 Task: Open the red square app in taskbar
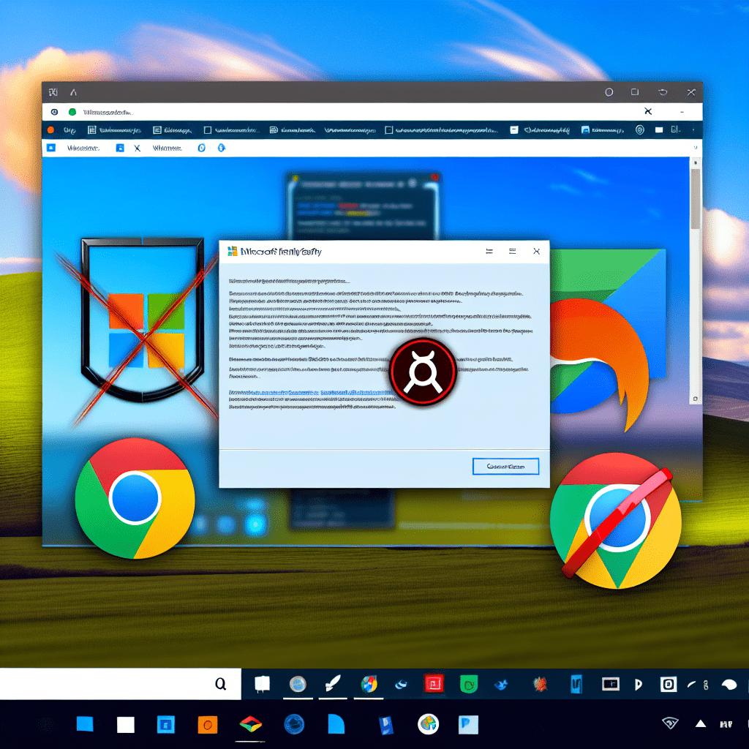click(x=434, y=684)
